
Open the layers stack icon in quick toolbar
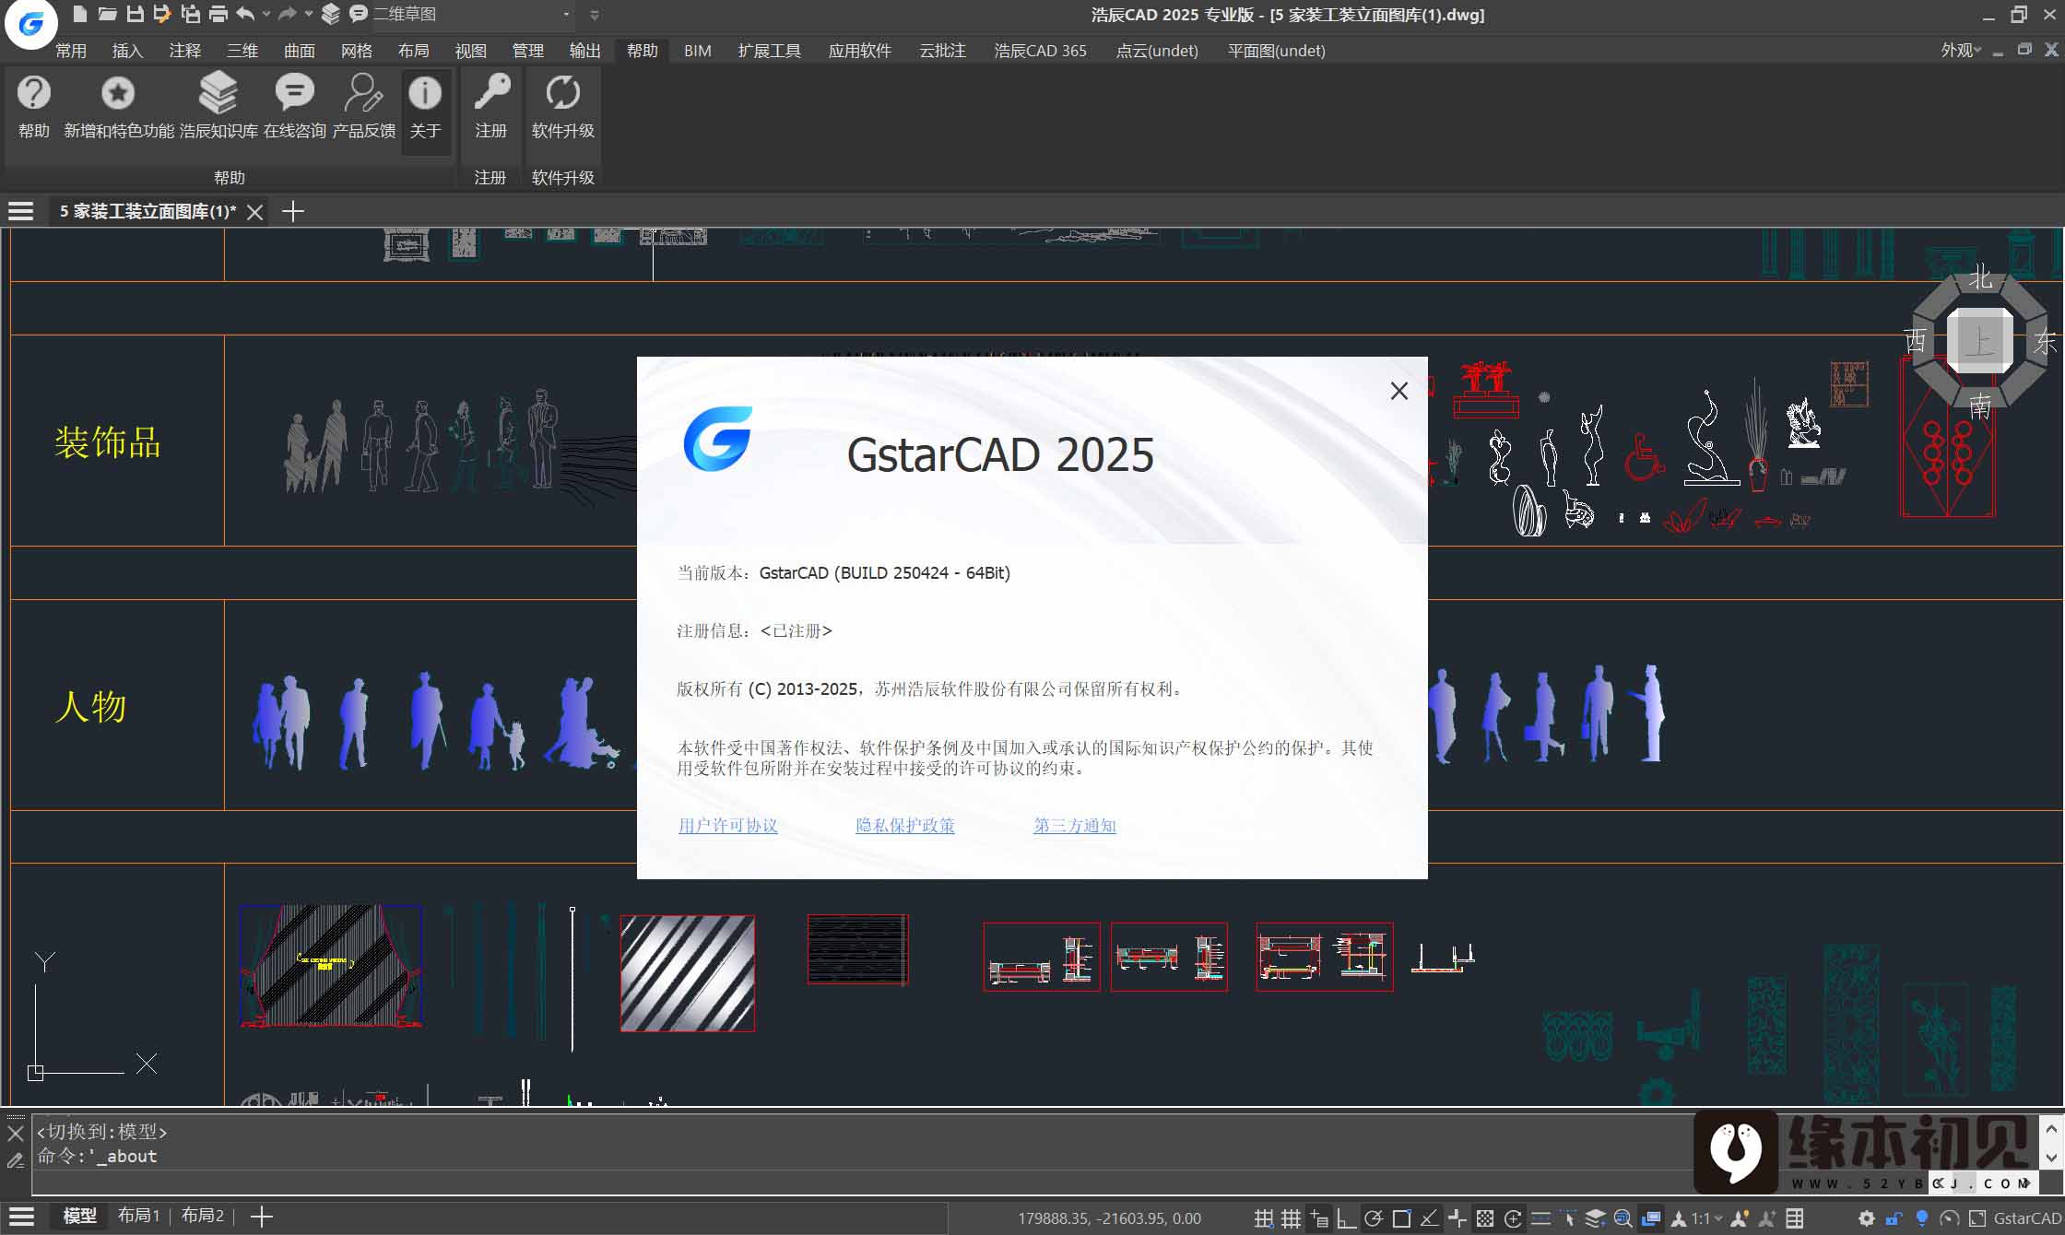point(331,14)
